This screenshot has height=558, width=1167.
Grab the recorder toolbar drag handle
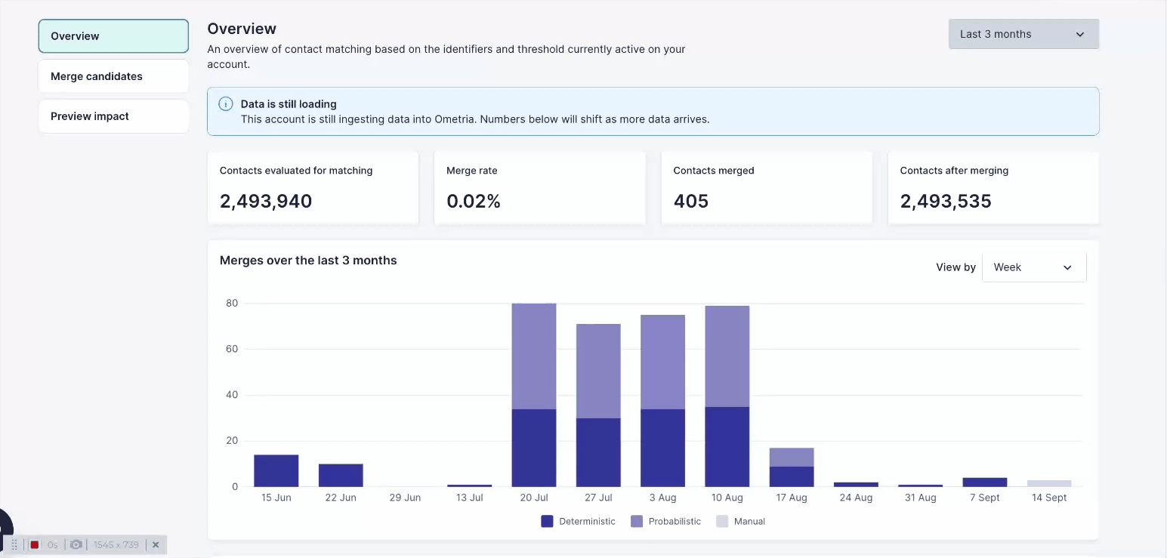pyautogui.click(x=14, y=544)
